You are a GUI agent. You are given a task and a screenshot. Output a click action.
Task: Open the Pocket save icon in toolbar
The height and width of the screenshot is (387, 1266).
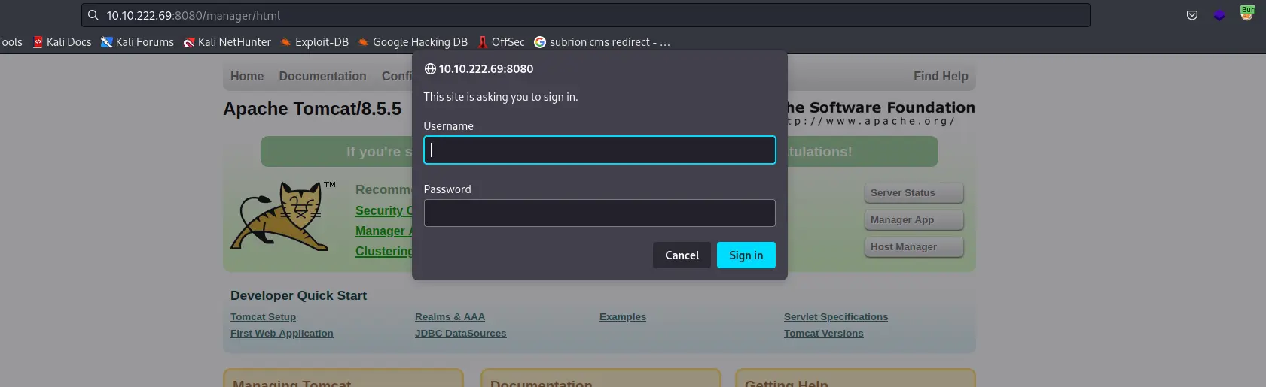[x=1192, y=15]
